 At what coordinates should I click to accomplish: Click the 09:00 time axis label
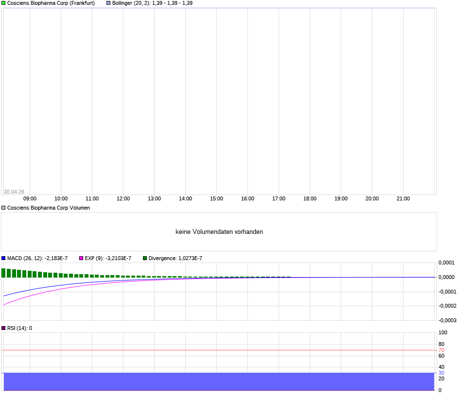pos(30,198)
